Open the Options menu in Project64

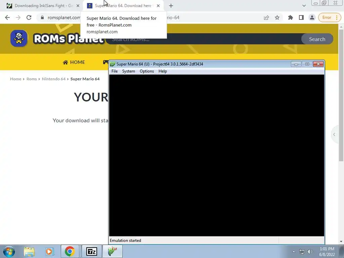coord(147,71)
